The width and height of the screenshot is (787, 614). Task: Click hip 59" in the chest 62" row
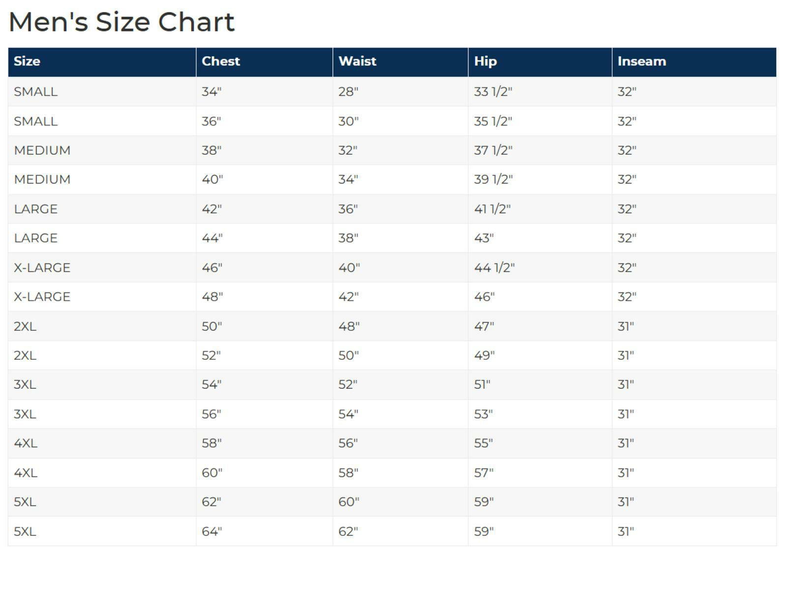(484, 502)
